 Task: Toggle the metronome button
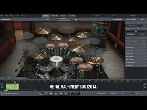coord(66,94)
